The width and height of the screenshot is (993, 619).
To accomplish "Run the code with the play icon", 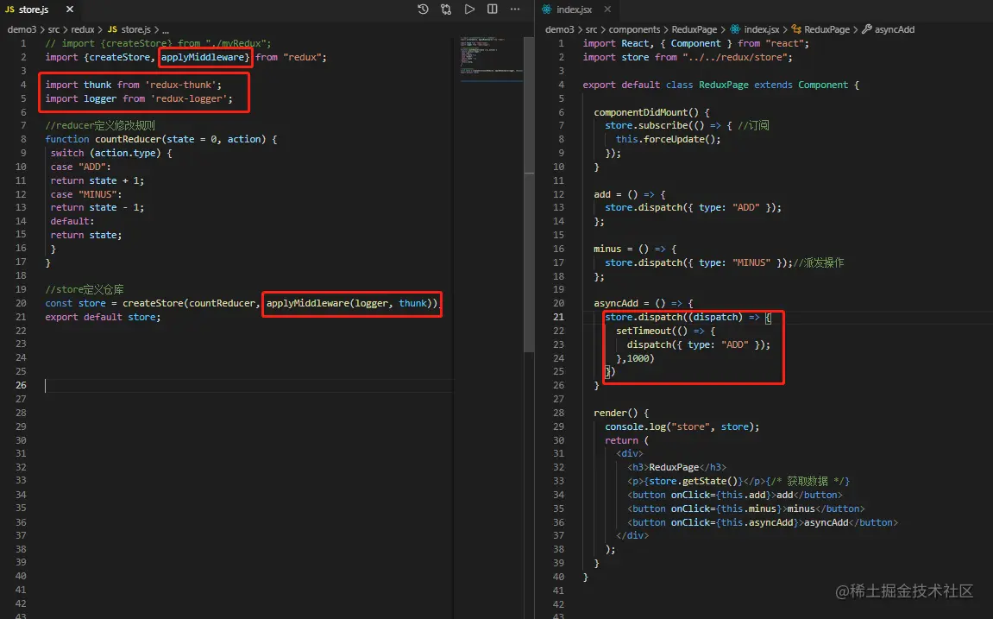I will pos(469,9).
